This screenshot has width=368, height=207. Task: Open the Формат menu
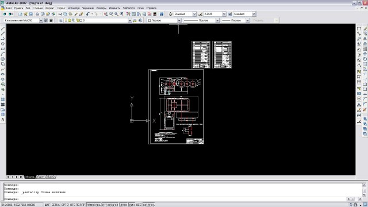click(x=50, y=8)
